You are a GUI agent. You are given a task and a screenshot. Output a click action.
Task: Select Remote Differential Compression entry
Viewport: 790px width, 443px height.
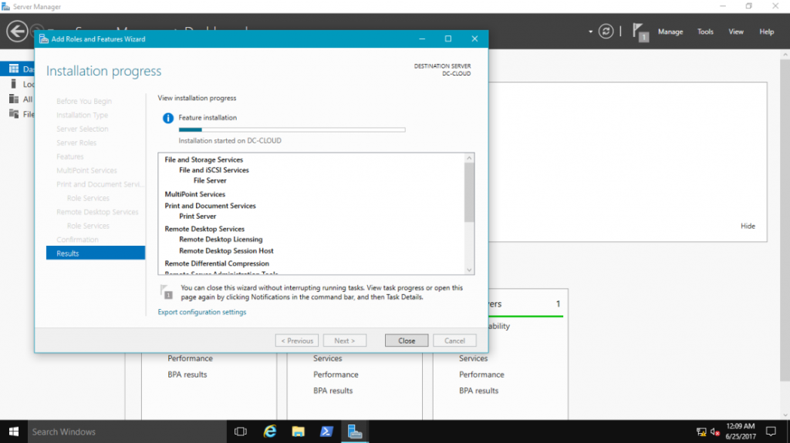point(217,263)
